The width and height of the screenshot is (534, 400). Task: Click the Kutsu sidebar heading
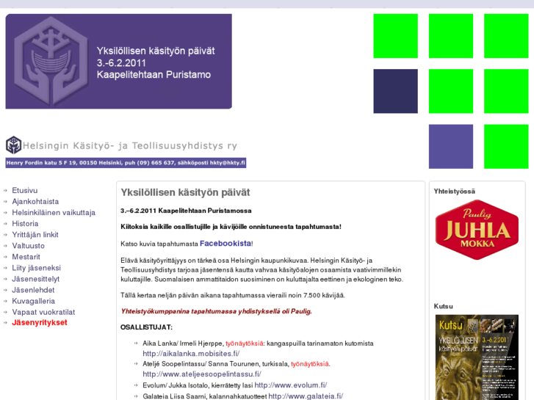click(x=444, y=306)
